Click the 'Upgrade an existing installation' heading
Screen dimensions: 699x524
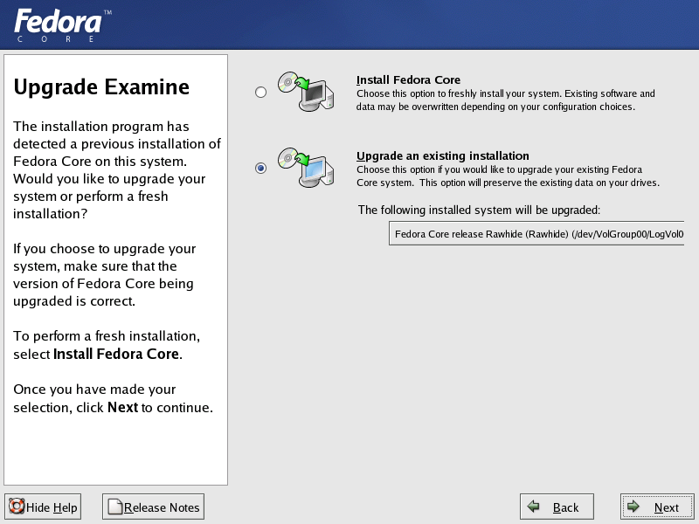[443, 155]
